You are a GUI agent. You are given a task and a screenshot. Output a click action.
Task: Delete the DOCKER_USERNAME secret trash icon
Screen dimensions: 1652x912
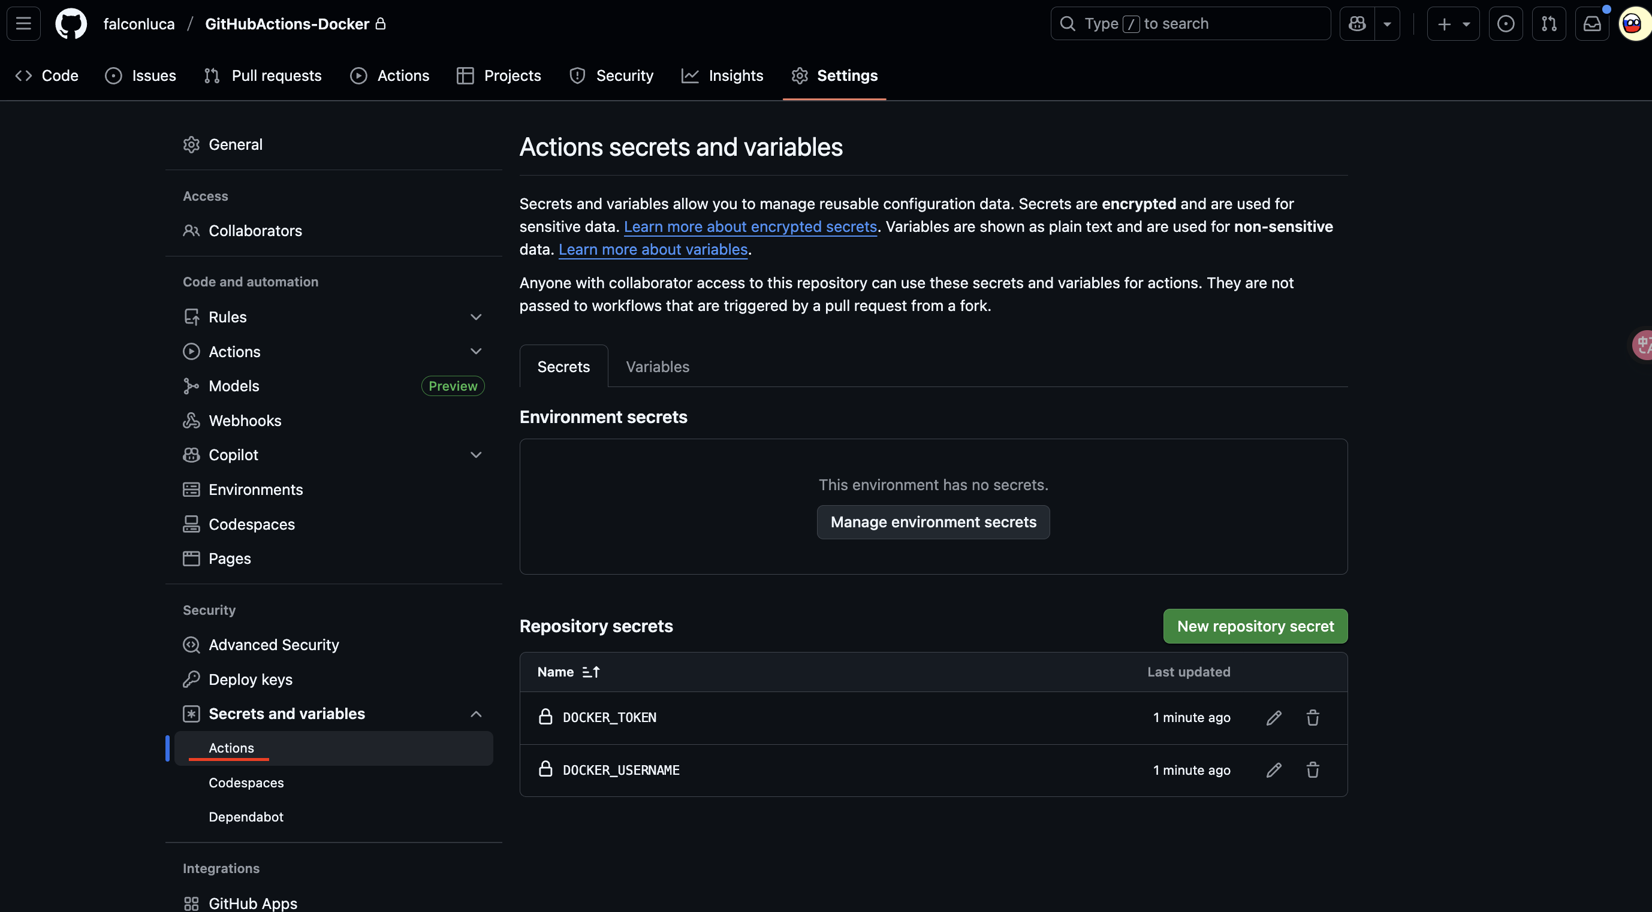coord(1313,771)
